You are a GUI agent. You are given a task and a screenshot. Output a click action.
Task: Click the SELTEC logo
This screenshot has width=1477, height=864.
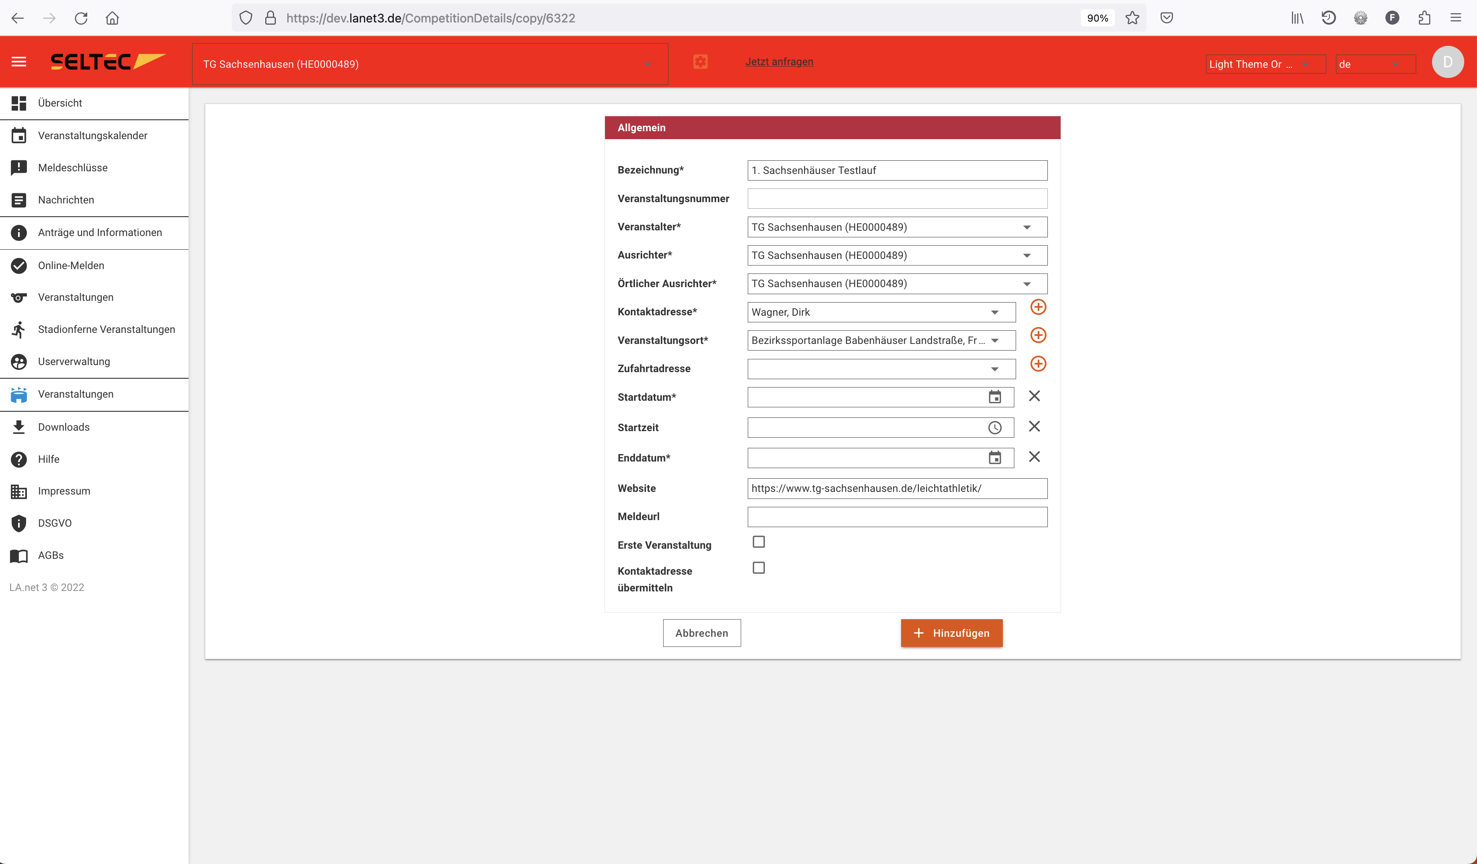[x=108, y=62]
